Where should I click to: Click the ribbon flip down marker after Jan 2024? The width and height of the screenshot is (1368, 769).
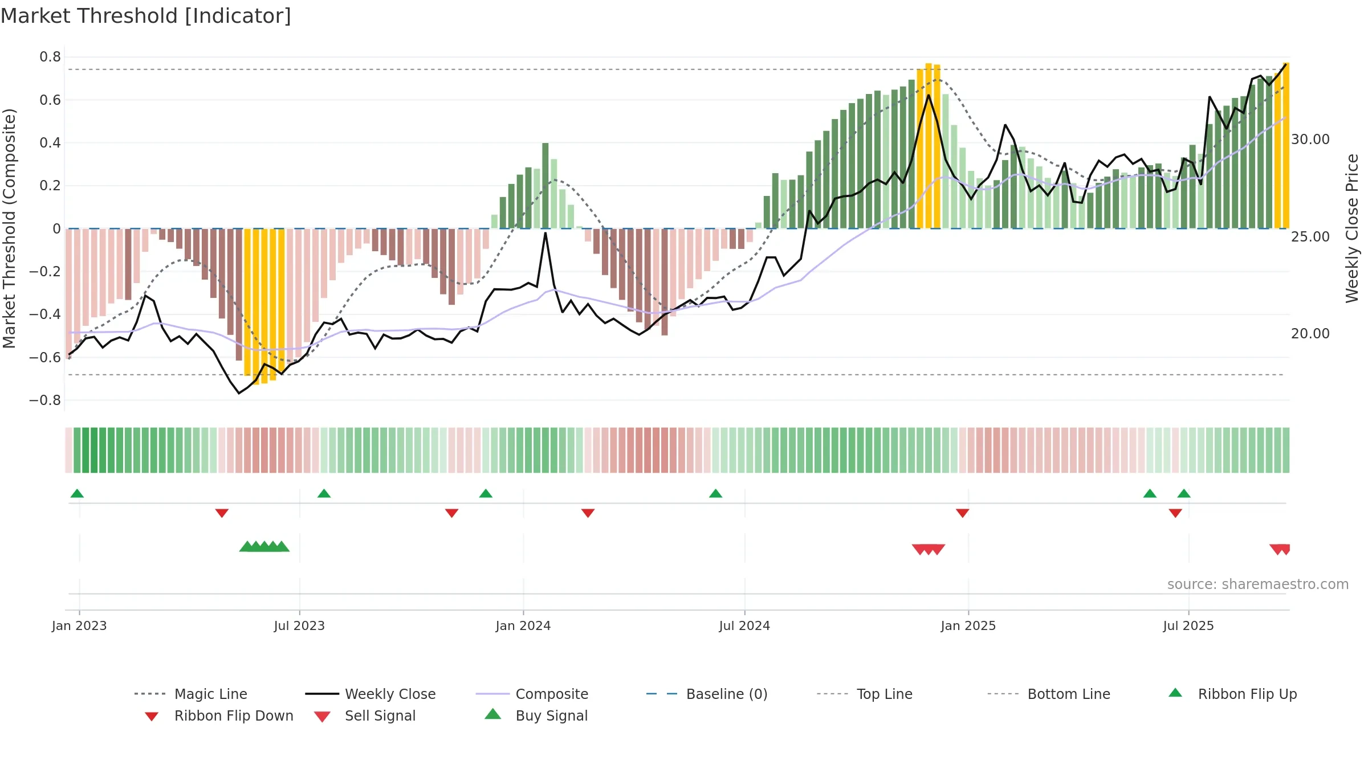coord(588,513)
